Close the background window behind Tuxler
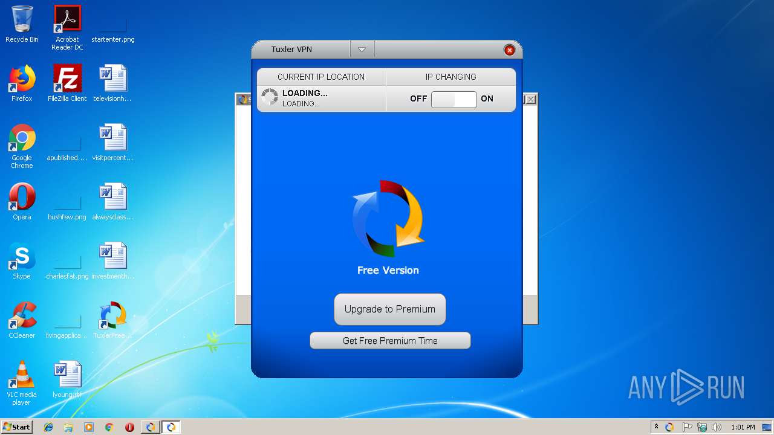Image resolution: width=774 pixels, height=435 pixels. (x=530, y=100)
